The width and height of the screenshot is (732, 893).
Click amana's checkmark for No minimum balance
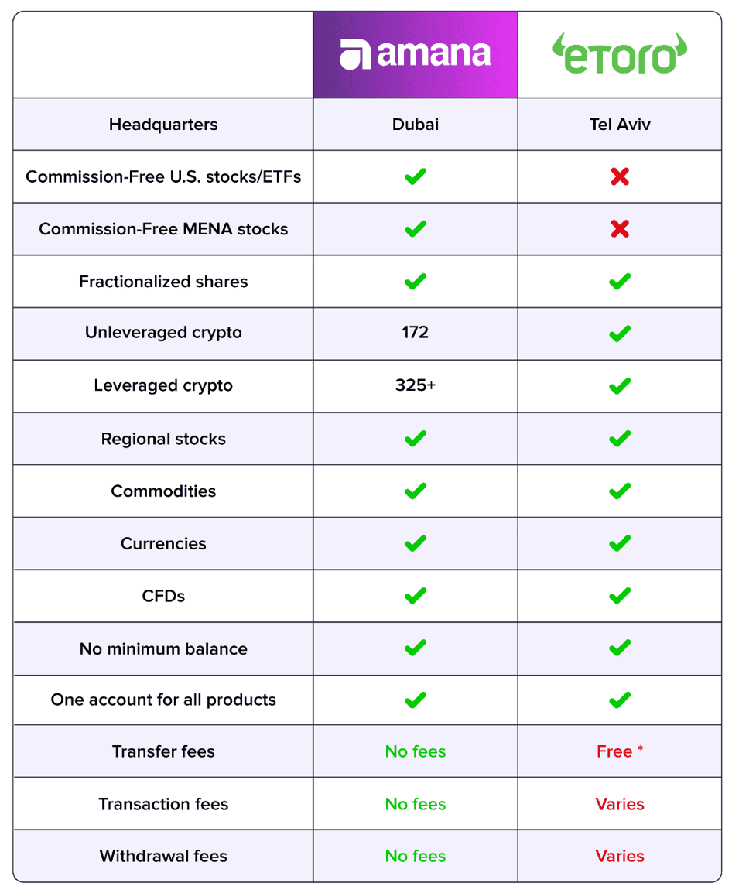point(416,648)
